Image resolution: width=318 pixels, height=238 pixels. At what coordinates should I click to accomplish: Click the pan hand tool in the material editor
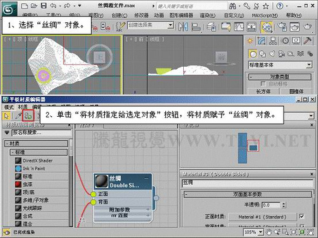269,232
